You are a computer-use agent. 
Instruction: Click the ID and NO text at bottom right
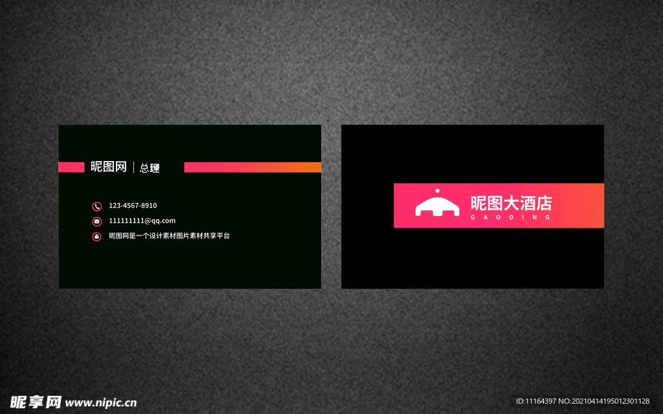click(x=583, y=401)
